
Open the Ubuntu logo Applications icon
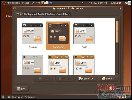pos(4,3)
